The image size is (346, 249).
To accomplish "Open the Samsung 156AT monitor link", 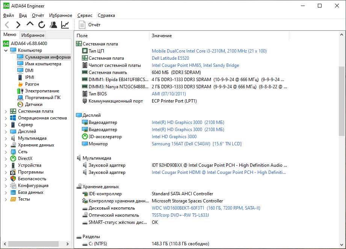I will (196, 144).
